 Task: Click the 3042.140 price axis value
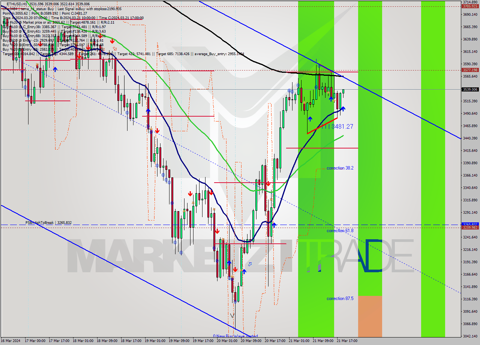470,336
